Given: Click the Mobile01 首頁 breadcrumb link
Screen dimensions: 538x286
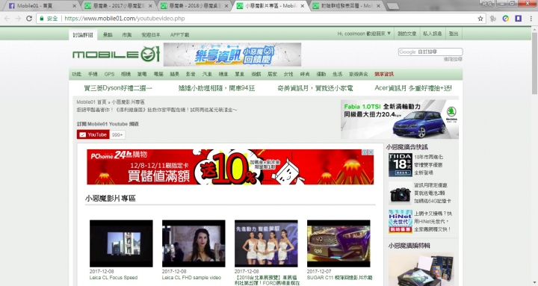Looking at the screenshot, I should (x=91, y=102).
